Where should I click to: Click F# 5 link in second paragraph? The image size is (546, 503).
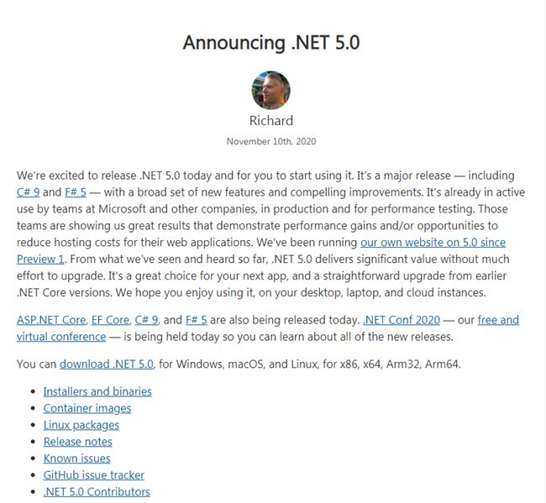(196, 320)
